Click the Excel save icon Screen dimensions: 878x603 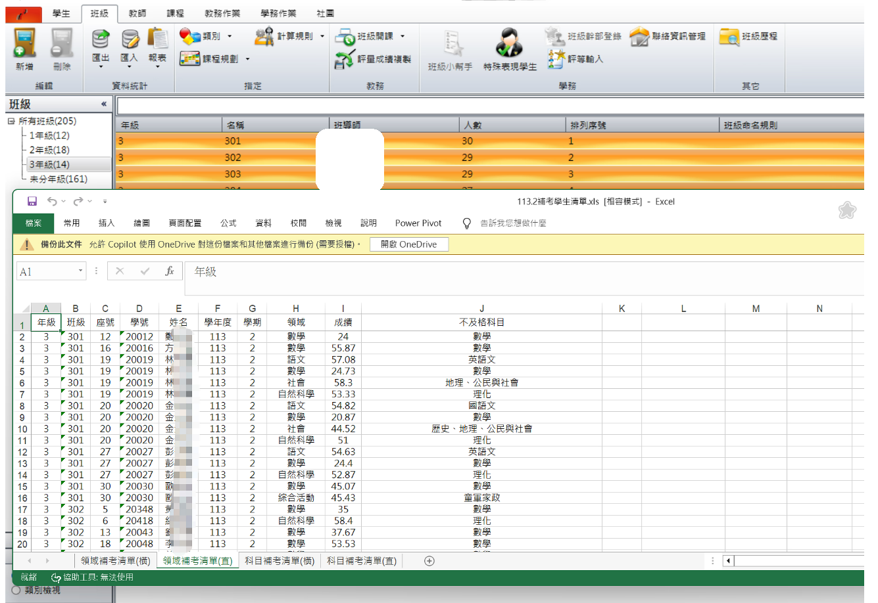(32, 202)
